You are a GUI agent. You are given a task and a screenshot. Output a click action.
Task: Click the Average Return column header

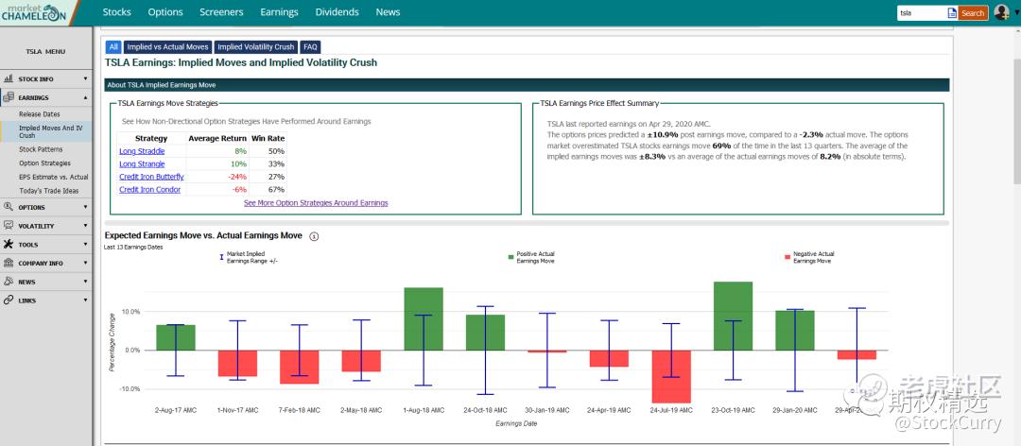[x=217, y=139]
